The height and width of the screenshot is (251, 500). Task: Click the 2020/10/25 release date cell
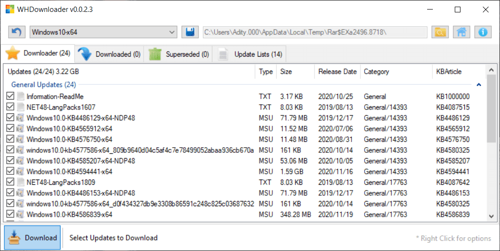tap(335, 96)
